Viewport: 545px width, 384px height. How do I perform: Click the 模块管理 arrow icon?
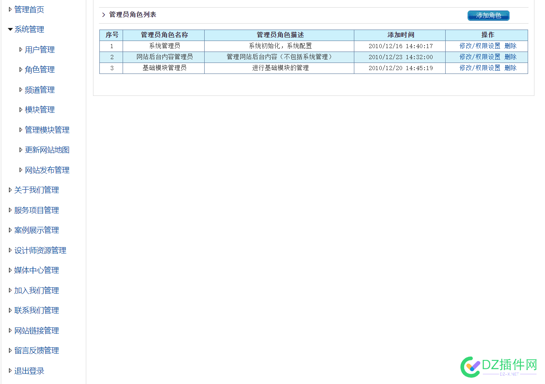coord(21,110)
